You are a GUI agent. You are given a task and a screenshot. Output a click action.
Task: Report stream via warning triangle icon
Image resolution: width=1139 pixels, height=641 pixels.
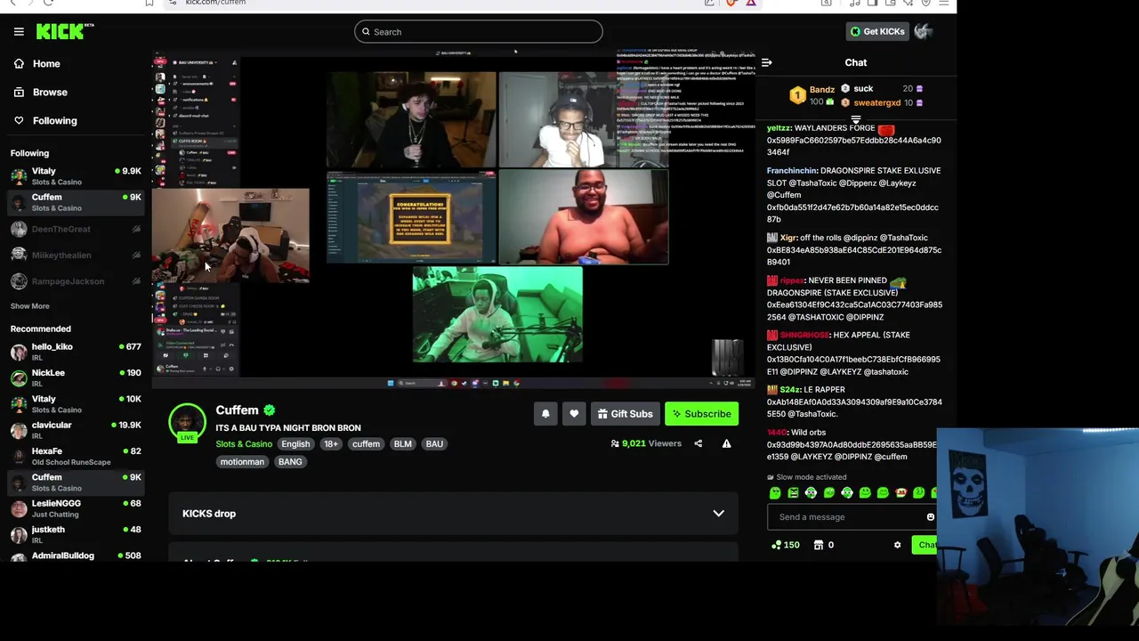coord(726,443)
